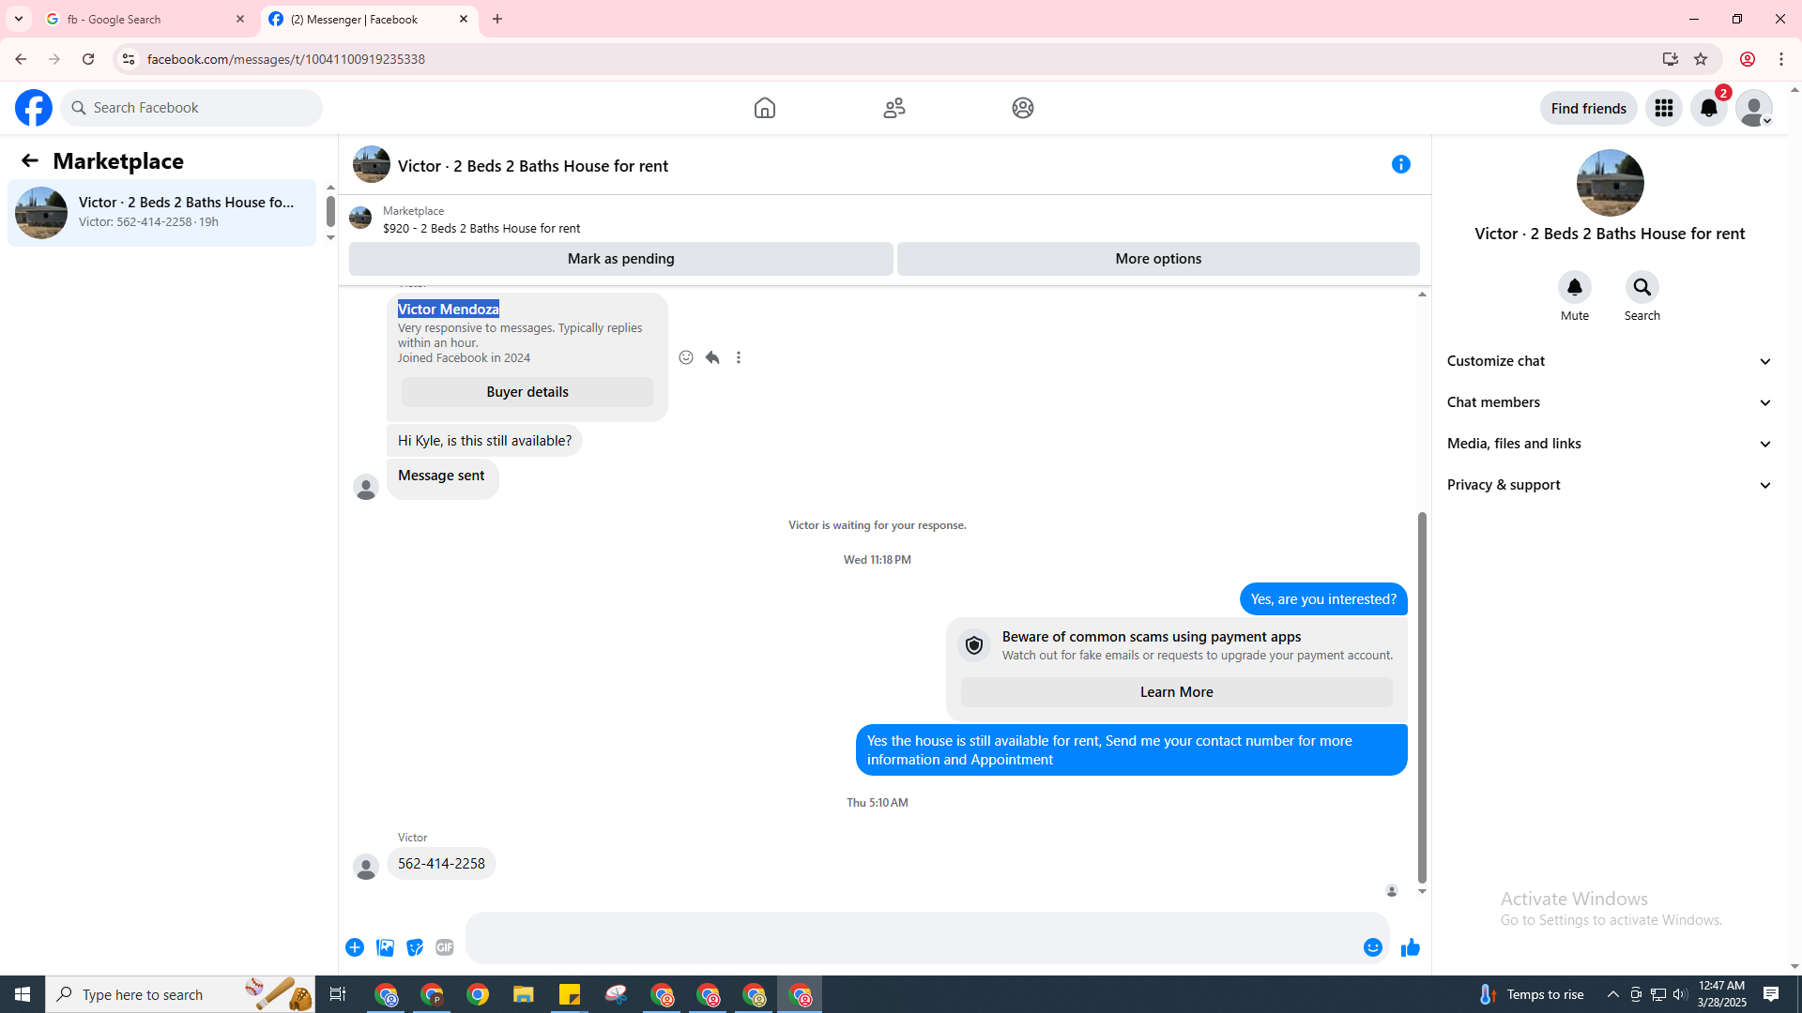Open volume control in system tray
This screenshot has width=1802, height=1013.
pos(1680,994)
